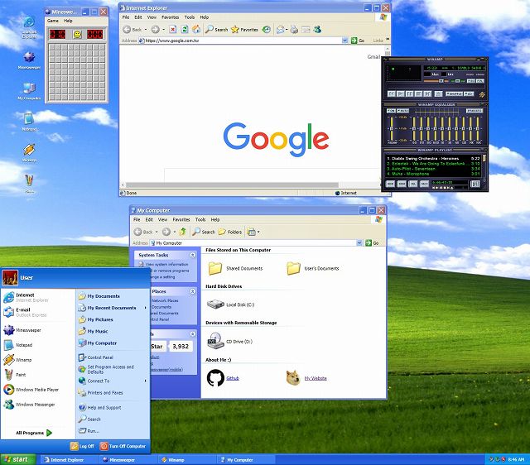This screenshot has height=465, width=530.
Task: Toggle AUTO button in Winamp Equalizer
Action: 402,111
